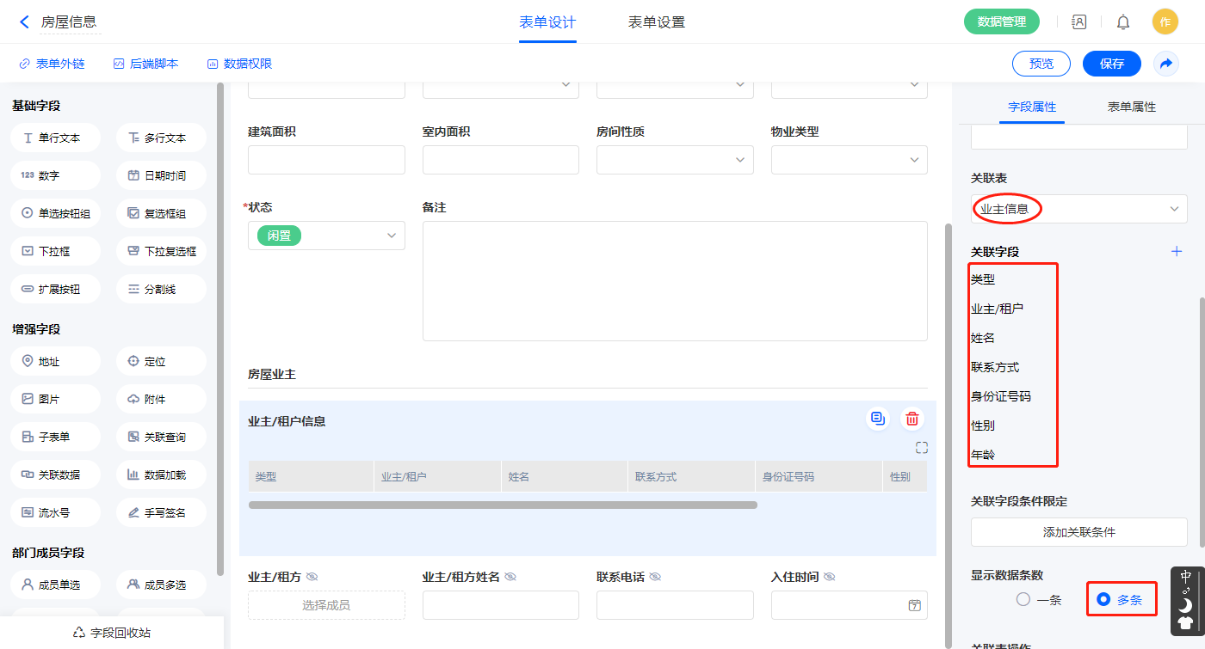Open the notification bell
1205x649 pixels.
coord(1123,22)
